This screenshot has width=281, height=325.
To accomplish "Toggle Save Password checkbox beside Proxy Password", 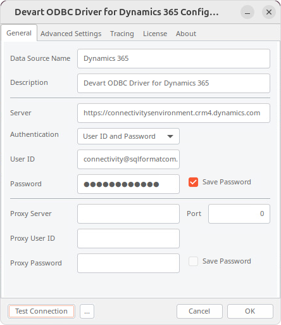I will (x=193, y=261).
